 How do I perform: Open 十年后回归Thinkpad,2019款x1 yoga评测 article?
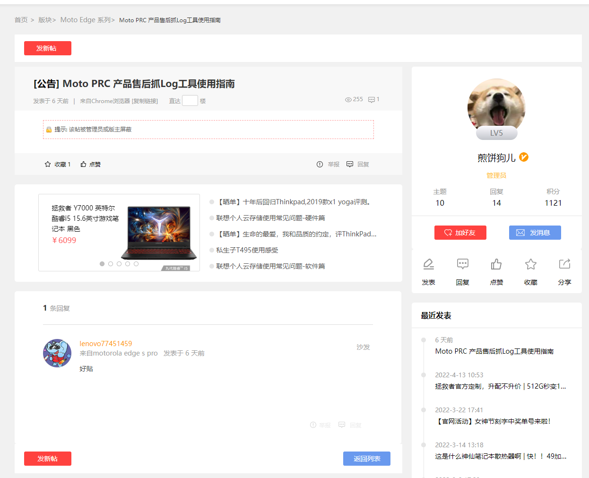294,202
